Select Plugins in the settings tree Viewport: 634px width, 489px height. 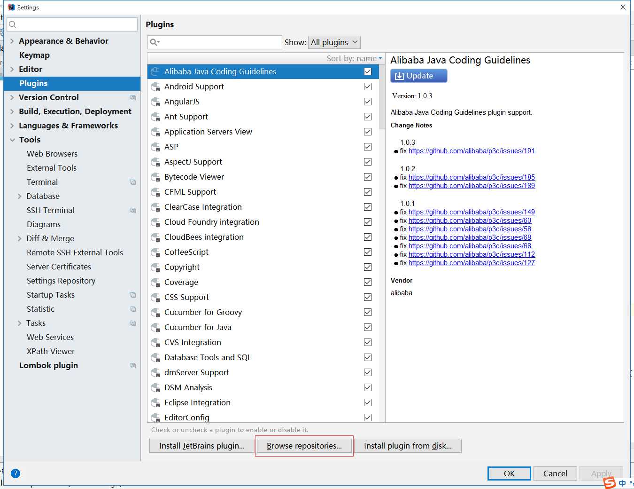point(72,83)
